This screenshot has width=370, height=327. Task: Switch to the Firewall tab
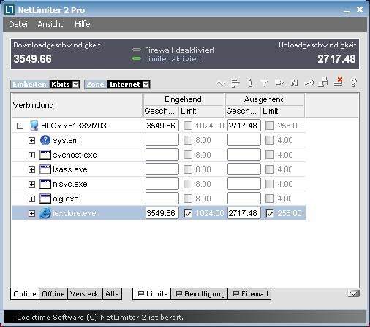point(249,293)
